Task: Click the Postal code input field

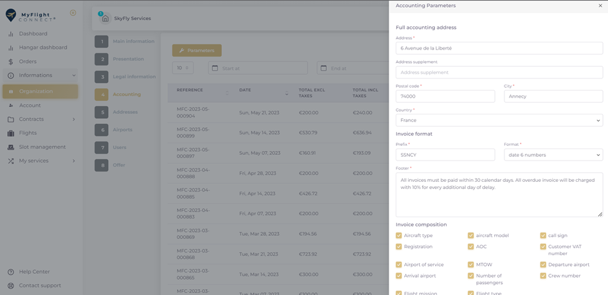Action: (x=445, y=96)
